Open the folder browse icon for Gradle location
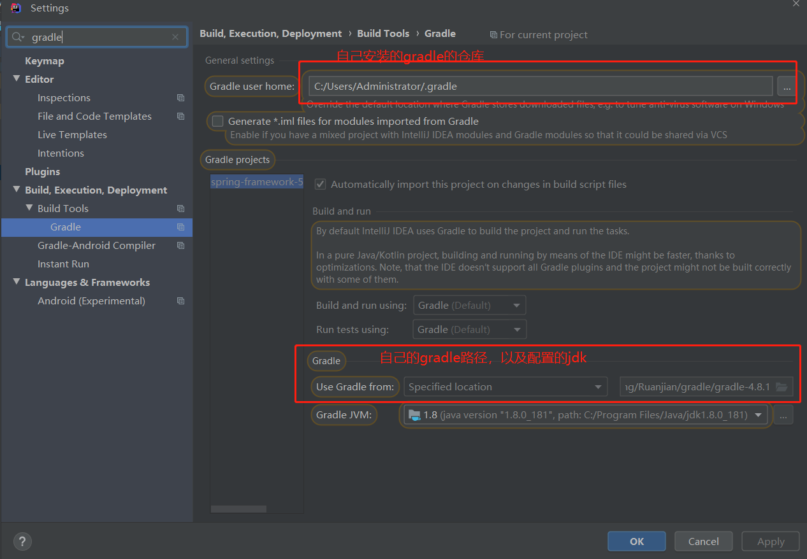This screenshot has width=807, height=559. 782,387
